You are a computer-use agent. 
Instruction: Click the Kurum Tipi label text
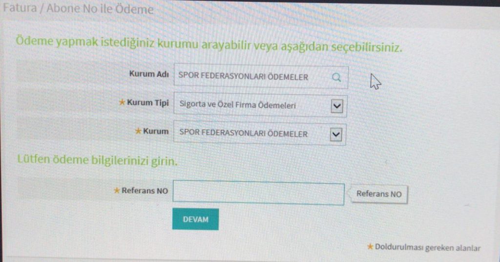148,102
